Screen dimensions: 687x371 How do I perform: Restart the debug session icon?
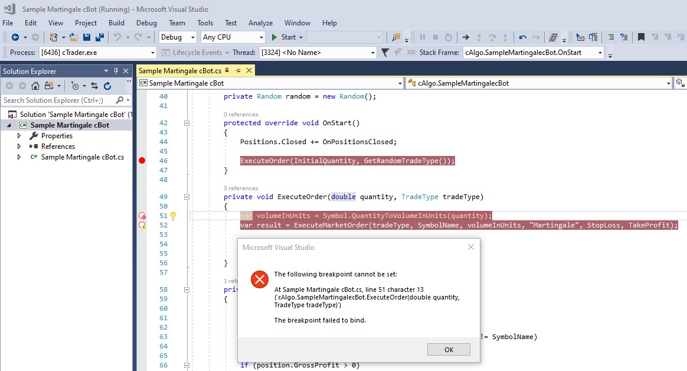click(x=448, y=37)
